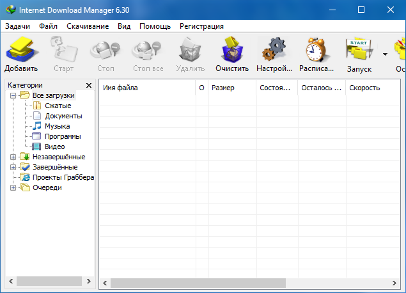Image resolution: width=406 pixels, height=293 pixels.
Task: Open the Регистрация menu
Action: click(201, 26)
